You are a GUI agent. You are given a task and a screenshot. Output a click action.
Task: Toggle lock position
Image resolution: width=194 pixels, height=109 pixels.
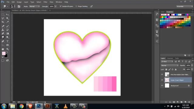pyautogui.click(x=172, y=69)
